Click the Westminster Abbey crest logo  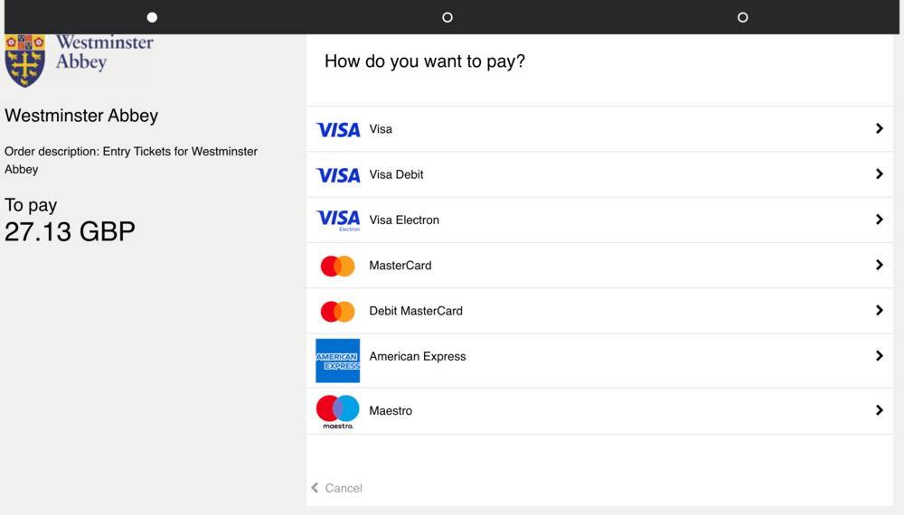pyautogui.click(x=24, y=61)
